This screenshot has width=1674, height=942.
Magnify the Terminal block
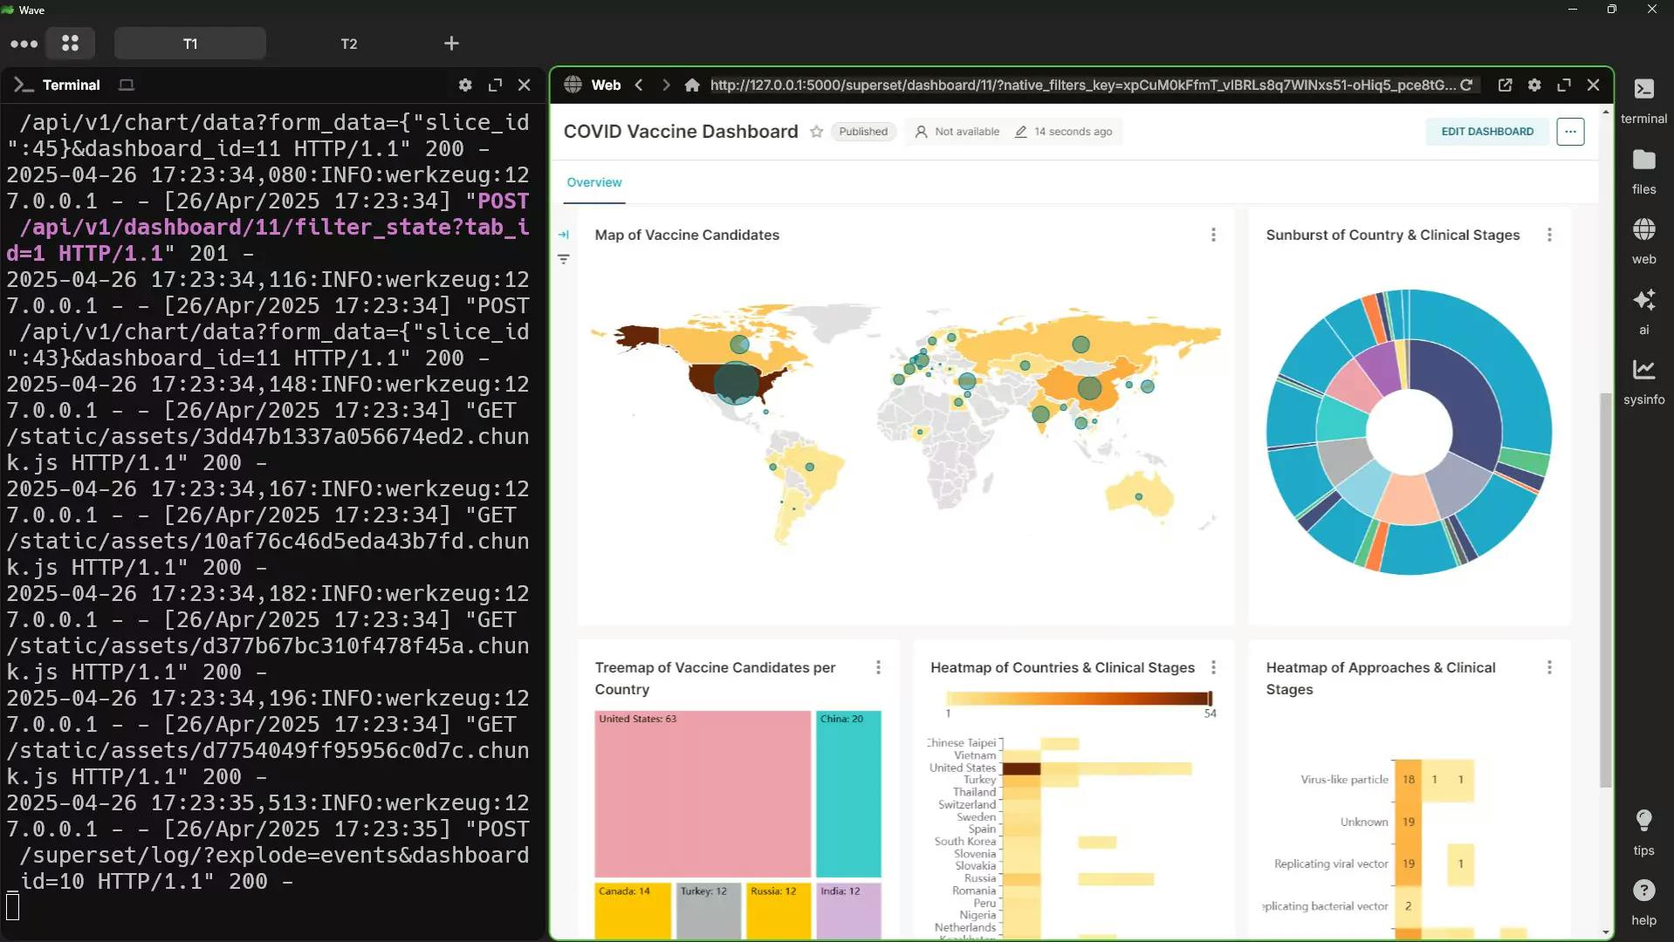pos(495,85)
